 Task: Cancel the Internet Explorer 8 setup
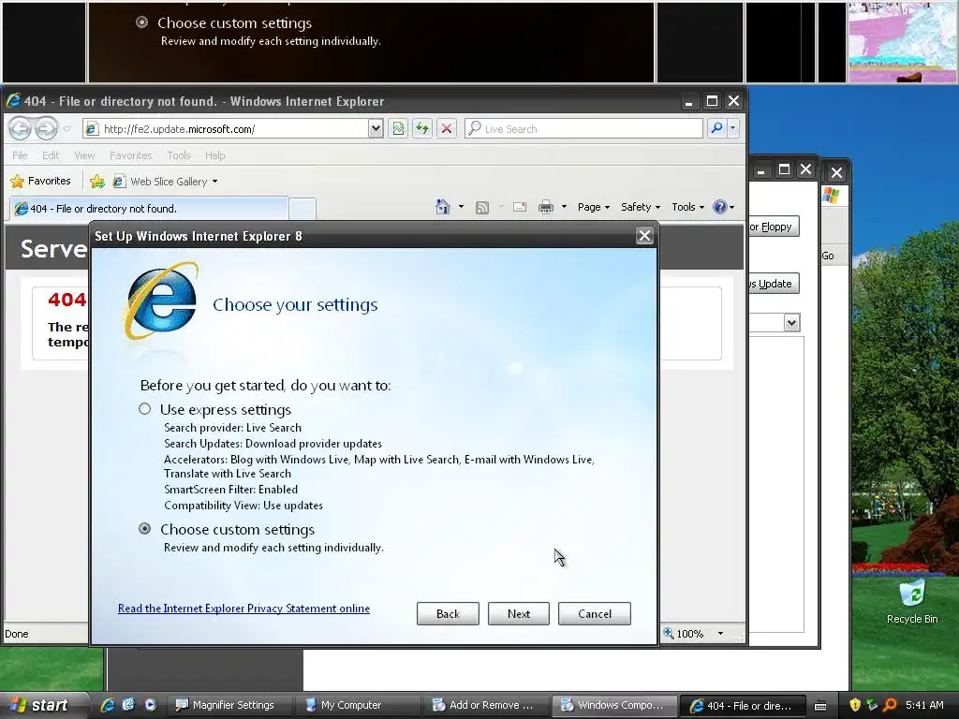pos(595,614)
